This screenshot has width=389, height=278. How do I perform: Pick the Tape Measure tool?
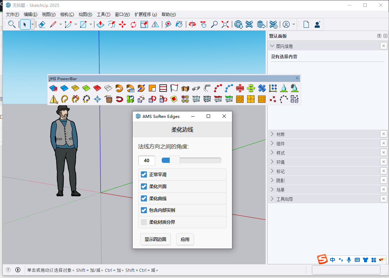click(x=168, y=24)
